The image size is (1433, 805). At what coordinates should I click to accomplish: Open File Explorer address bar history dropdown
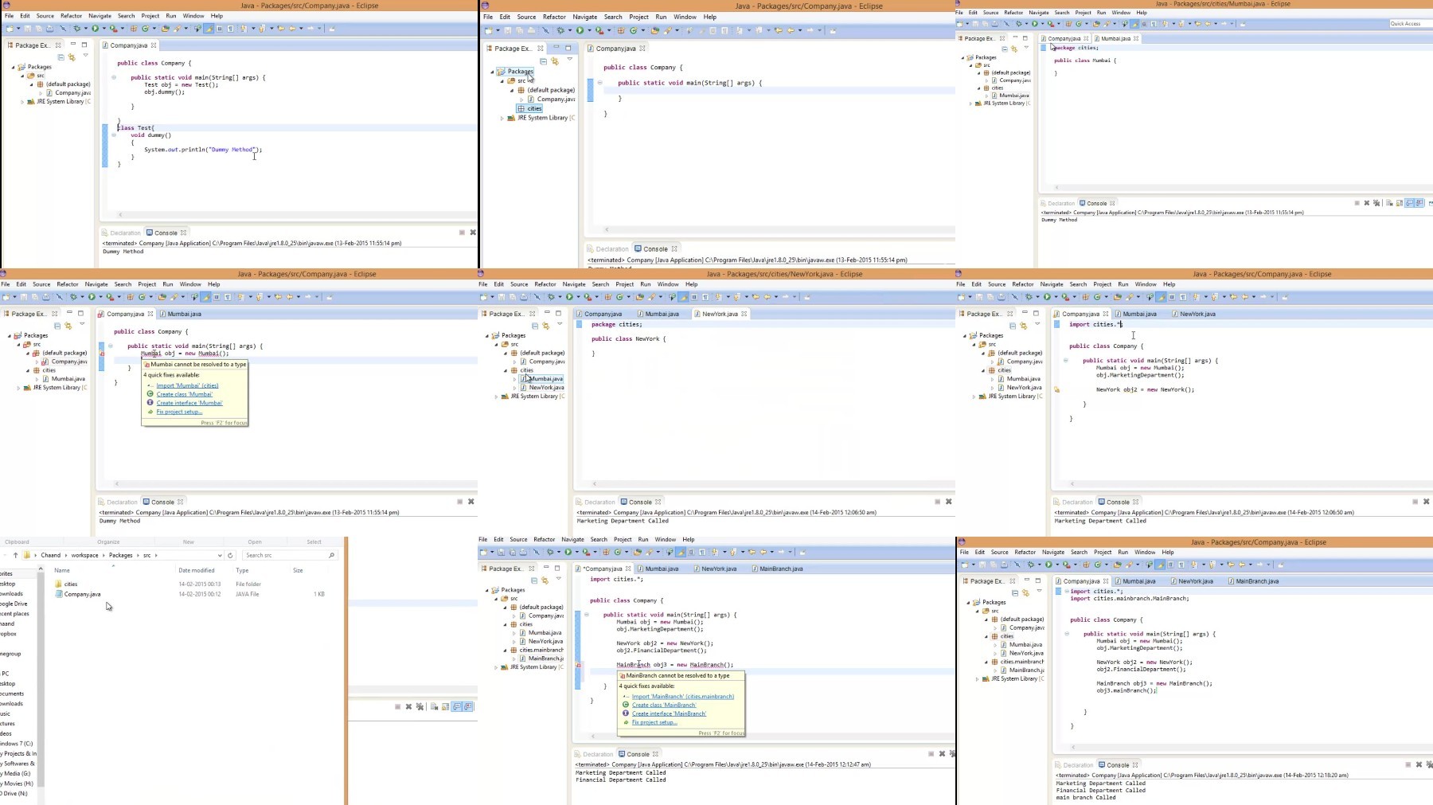coord(220,555)
